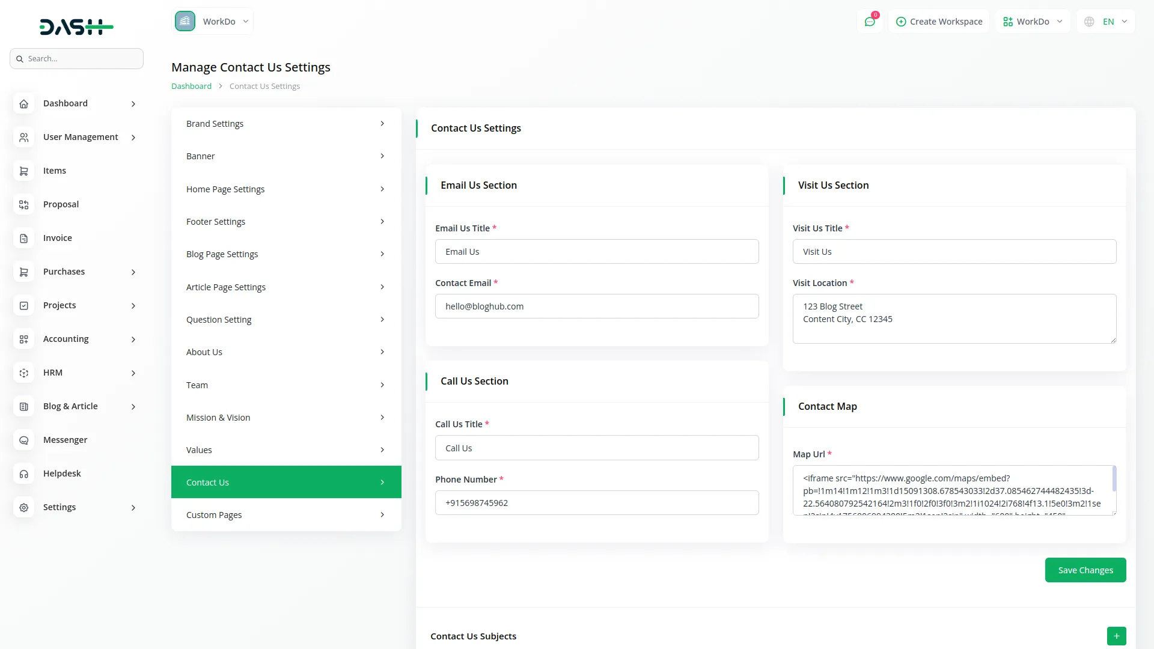
Task: Open the Brand Settings section
Action: [285, 124]
